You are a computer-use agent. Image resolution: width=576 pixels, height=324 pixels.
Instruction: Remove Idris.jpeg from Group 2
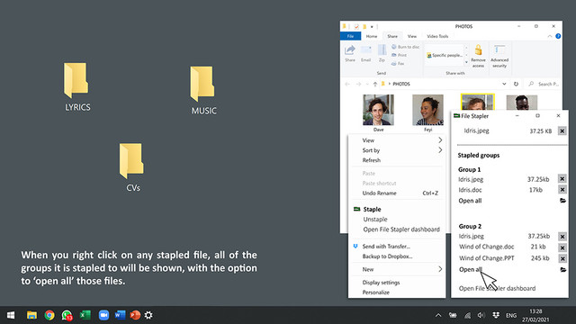(562, 236)
